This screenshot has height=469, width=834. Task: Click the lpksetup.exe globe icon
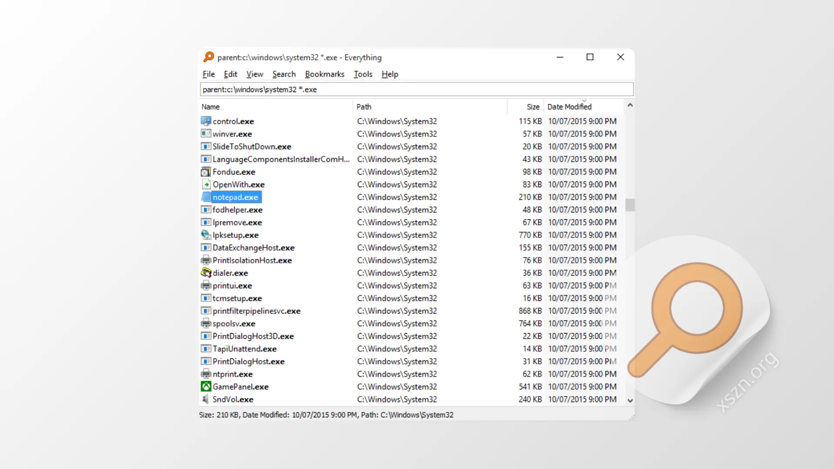click(x=206, y=235)
